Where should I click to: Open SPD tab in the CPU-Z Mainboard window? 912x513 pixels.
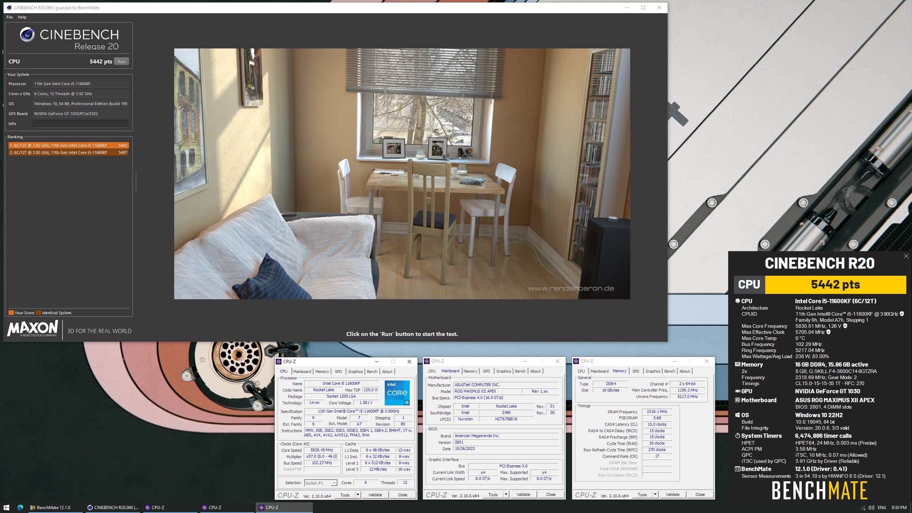(x=486, y=371)
